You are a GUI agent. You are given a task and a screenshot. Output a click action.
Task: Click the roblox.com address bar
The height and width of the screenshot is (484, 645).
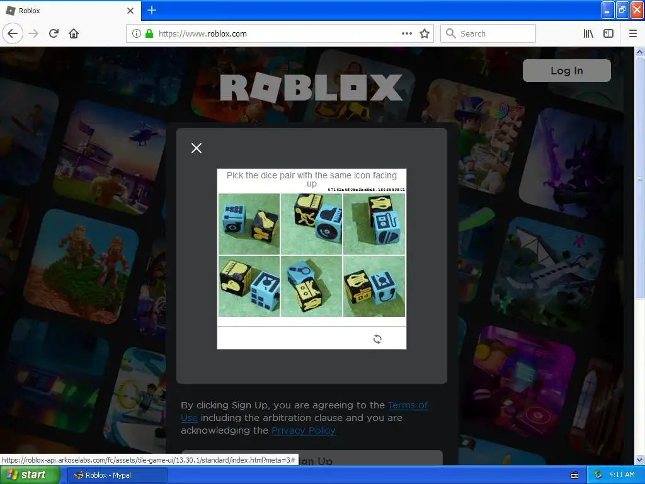click(280, 33)
